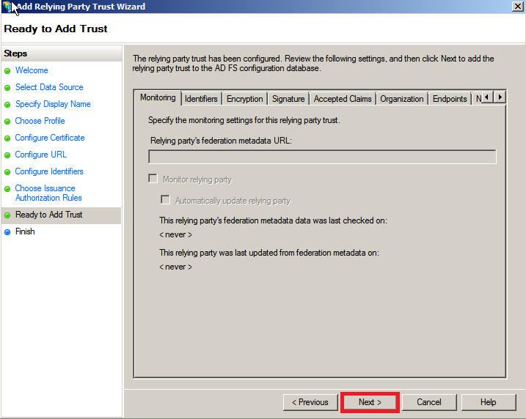Click the federation metadata URL field

[322, 157]
